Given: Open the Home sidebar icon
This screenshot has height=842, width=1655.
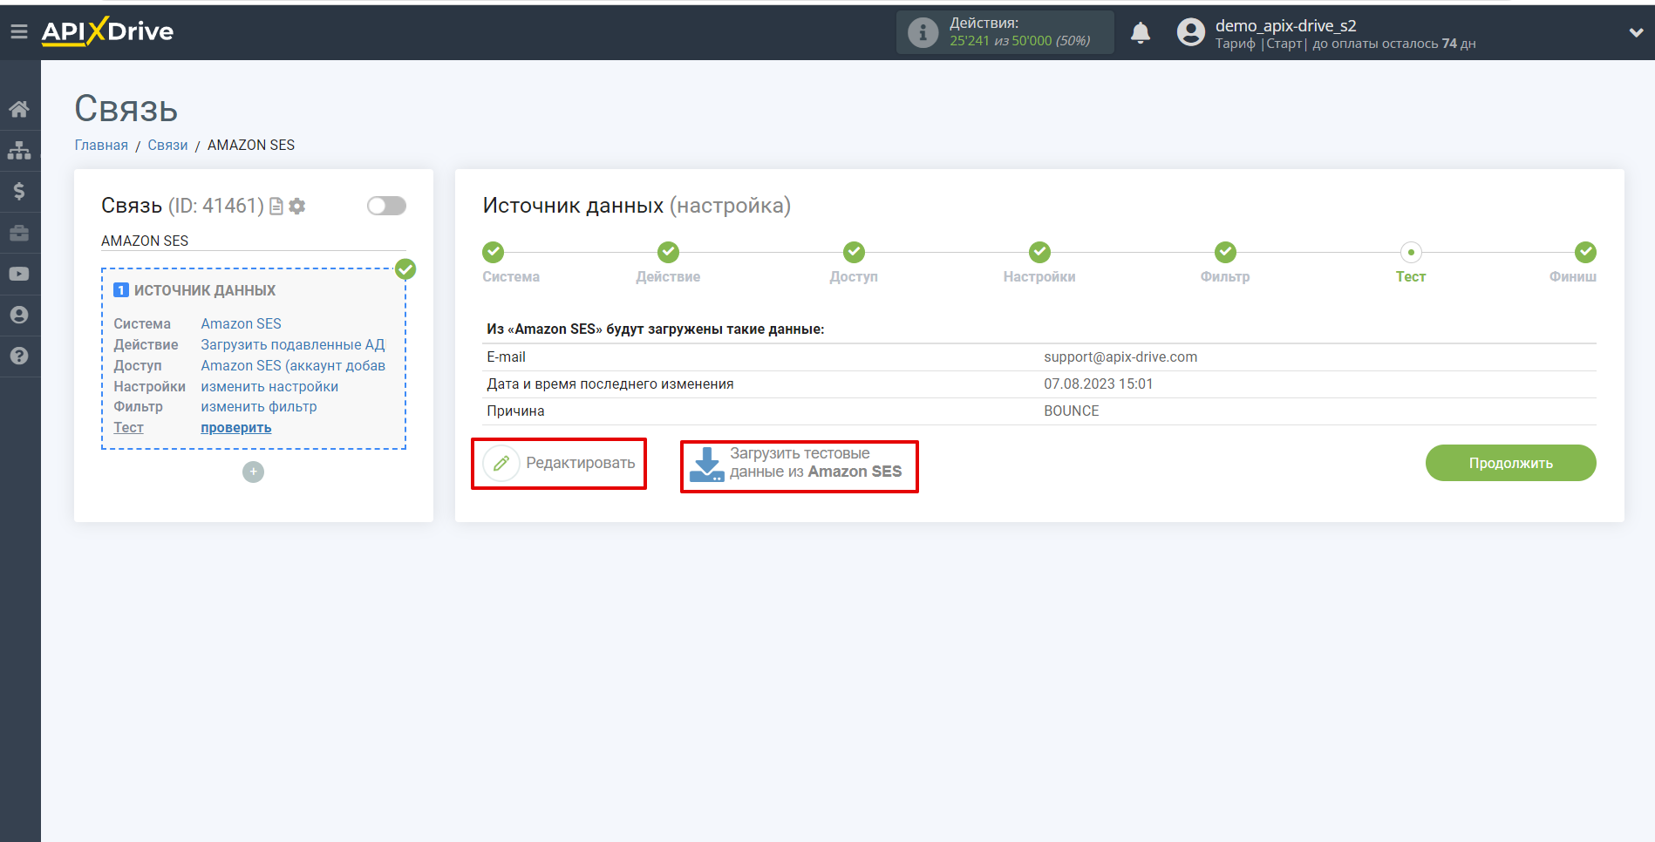Looking at the screenshot, I should (x=19, y=109).
